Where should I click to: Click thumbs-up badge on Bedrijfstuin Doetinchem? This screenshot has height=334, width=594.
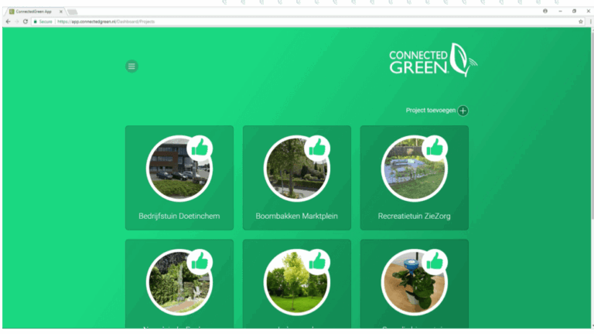tap(200, 148)
